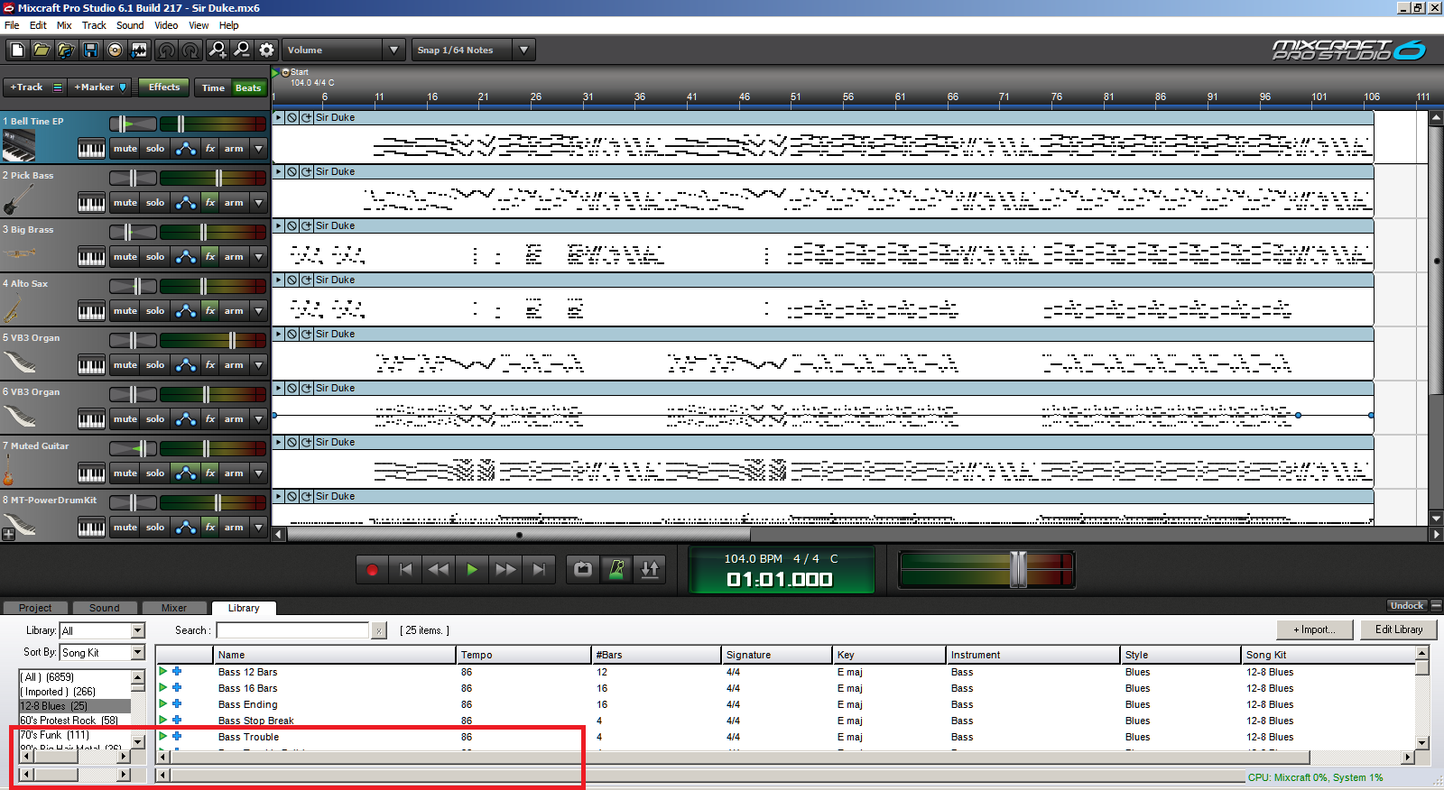Click the fast forward double-arrow button

click(505, 569)
